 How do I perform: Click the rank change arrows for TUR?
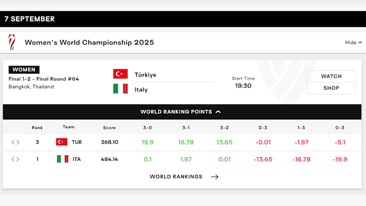point(16,142)
